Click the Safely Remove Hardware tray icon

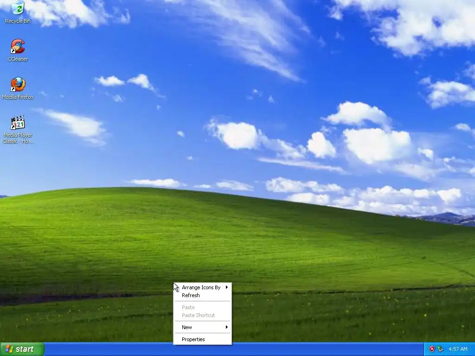coord(441,350)
